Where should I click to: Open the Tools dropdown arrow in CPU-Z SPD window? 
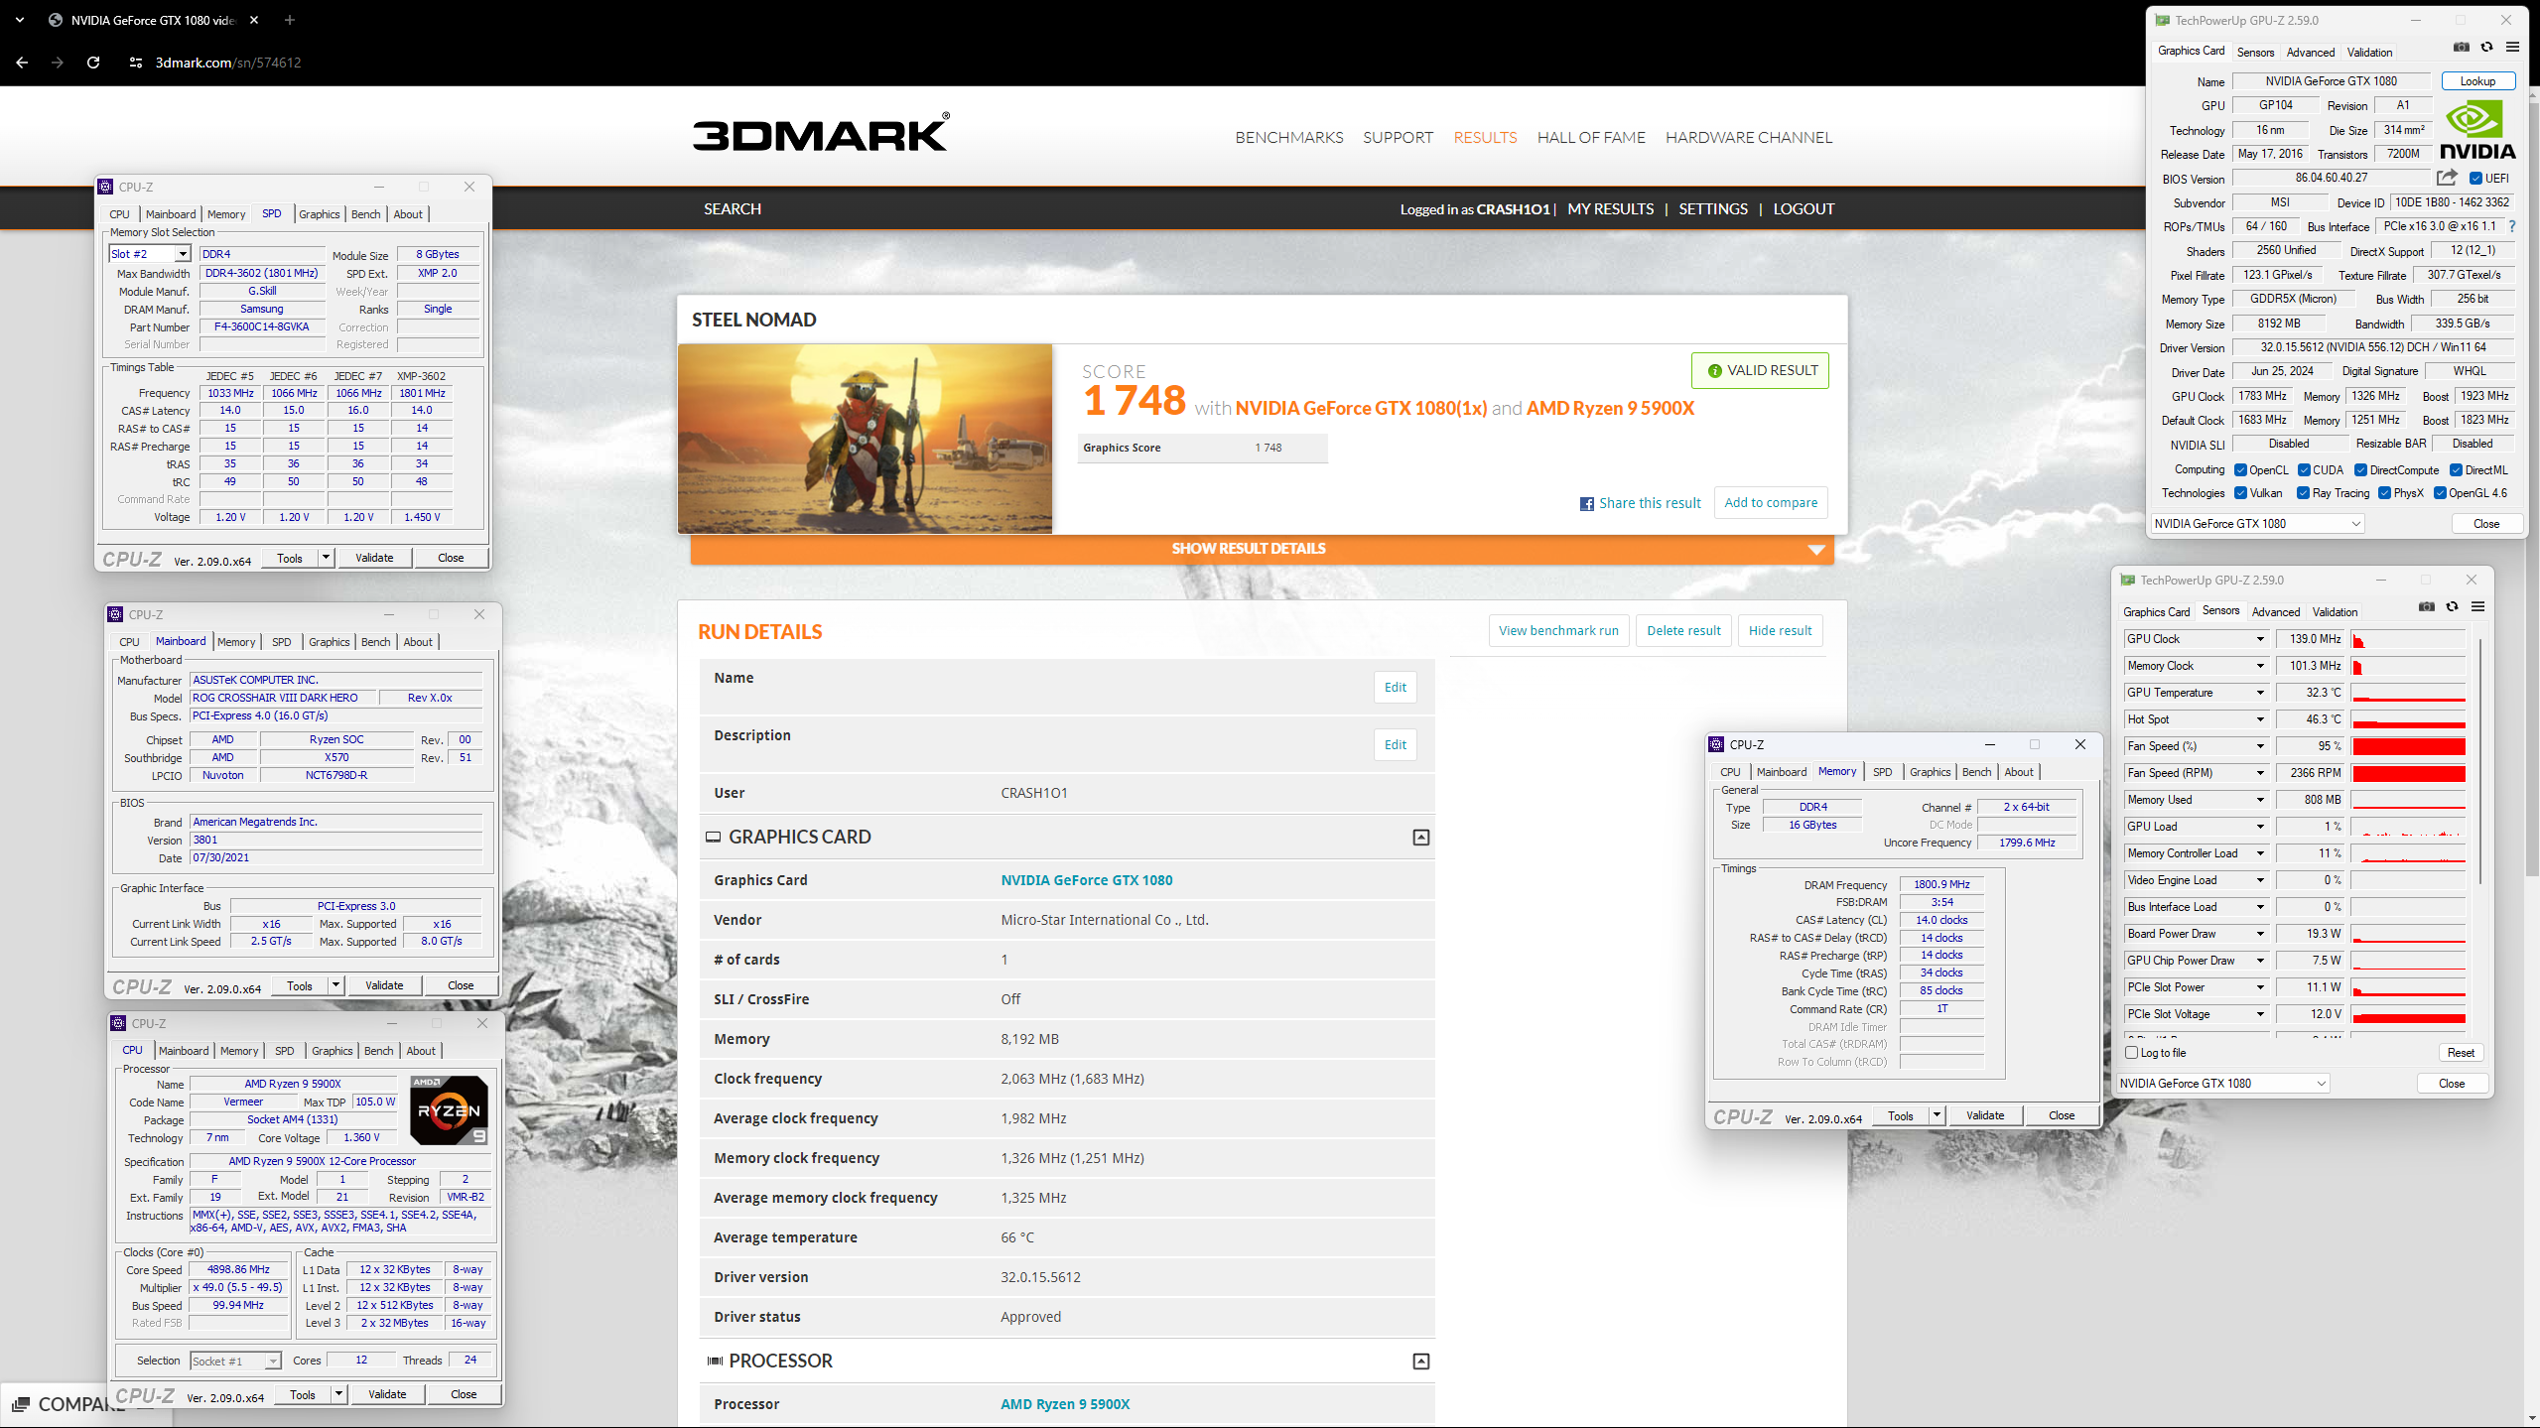pyautogui.click(x=326, y=558)
